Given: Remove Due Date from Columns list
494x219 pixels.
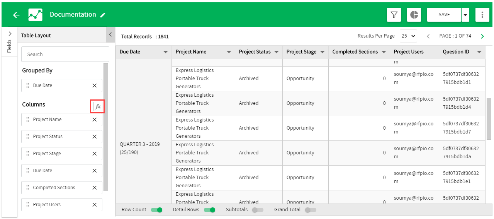Looking at the screenshot, I should click(x=95, y=171).
